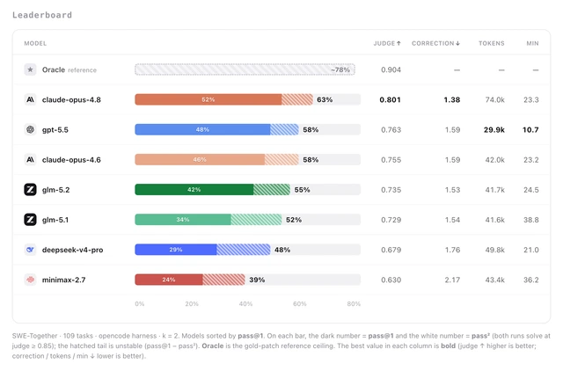Click the Oracle hatched reference bar

[245, 69]
